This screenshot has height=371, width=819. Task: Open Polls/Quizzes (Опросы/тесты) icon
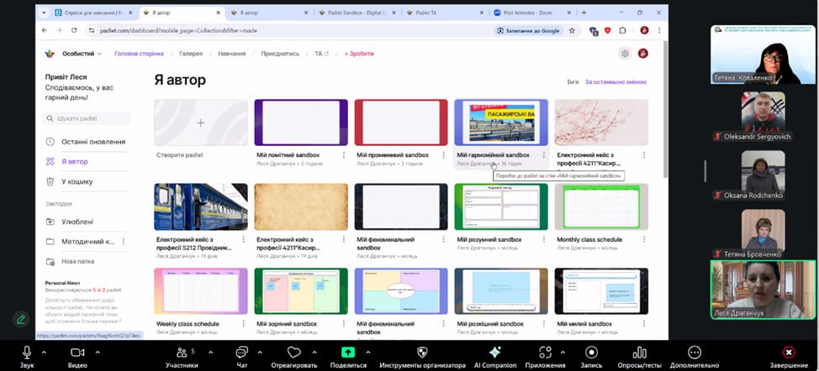coord(639,353)
